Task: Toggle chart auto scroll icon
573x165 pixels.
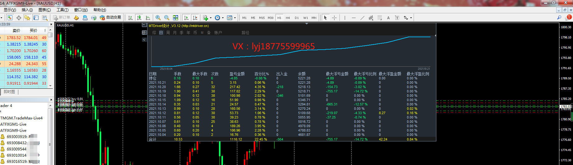Action: click(186, 18)
